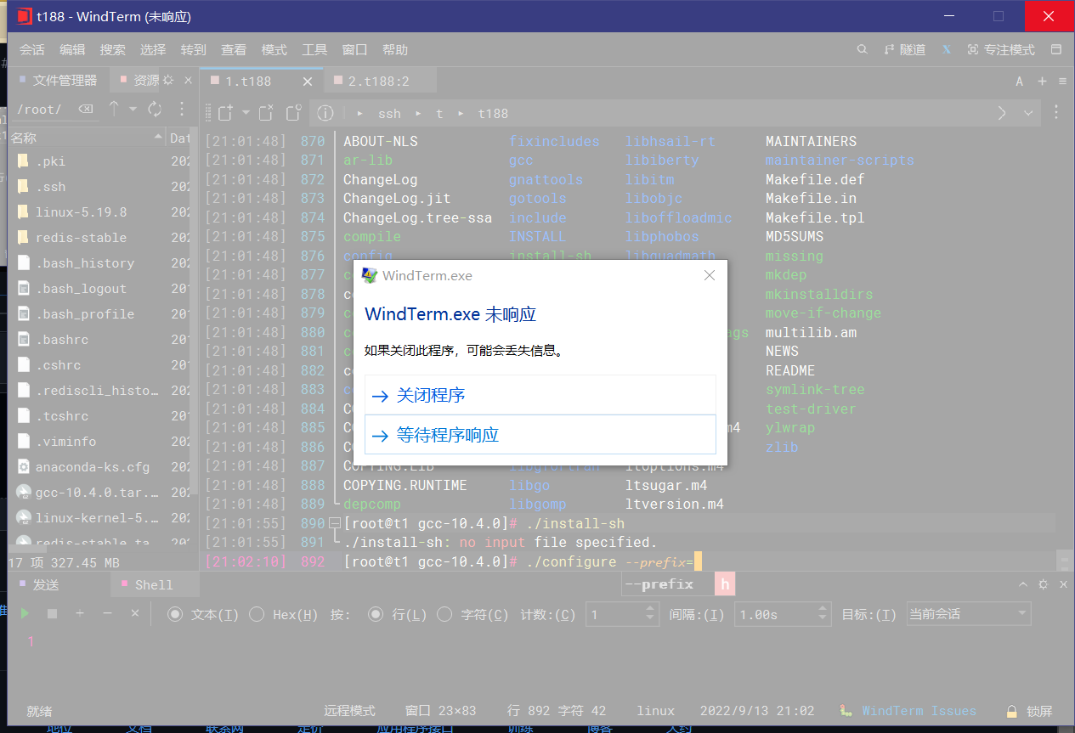The width and height of the screenshot is (1075, 733).
Task: Click the ssh breadcrumb in the address bar
Action: (x=389, y=113)
